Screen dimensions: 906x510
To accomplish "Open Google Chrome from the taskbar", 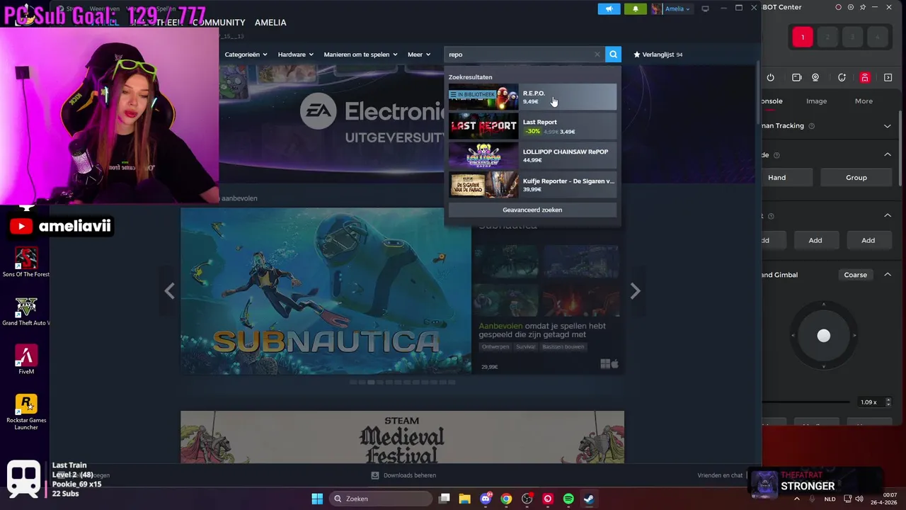I will (x=506, y=499).
